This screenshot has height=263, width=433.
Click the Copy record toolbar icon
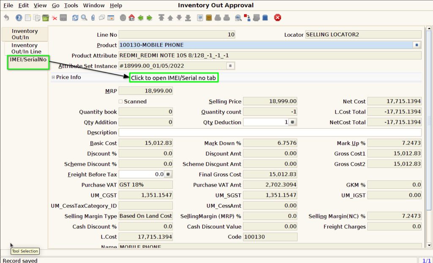pyautogui.click(x=36, y=18)
